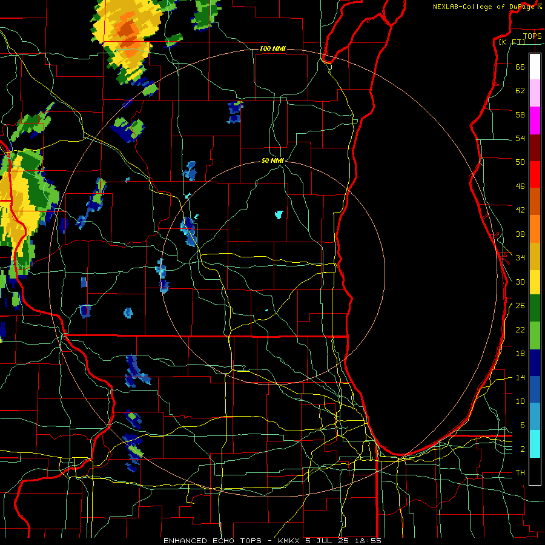Click the "K FT" units label
The image size is (545, 545).
pos(512,42)
